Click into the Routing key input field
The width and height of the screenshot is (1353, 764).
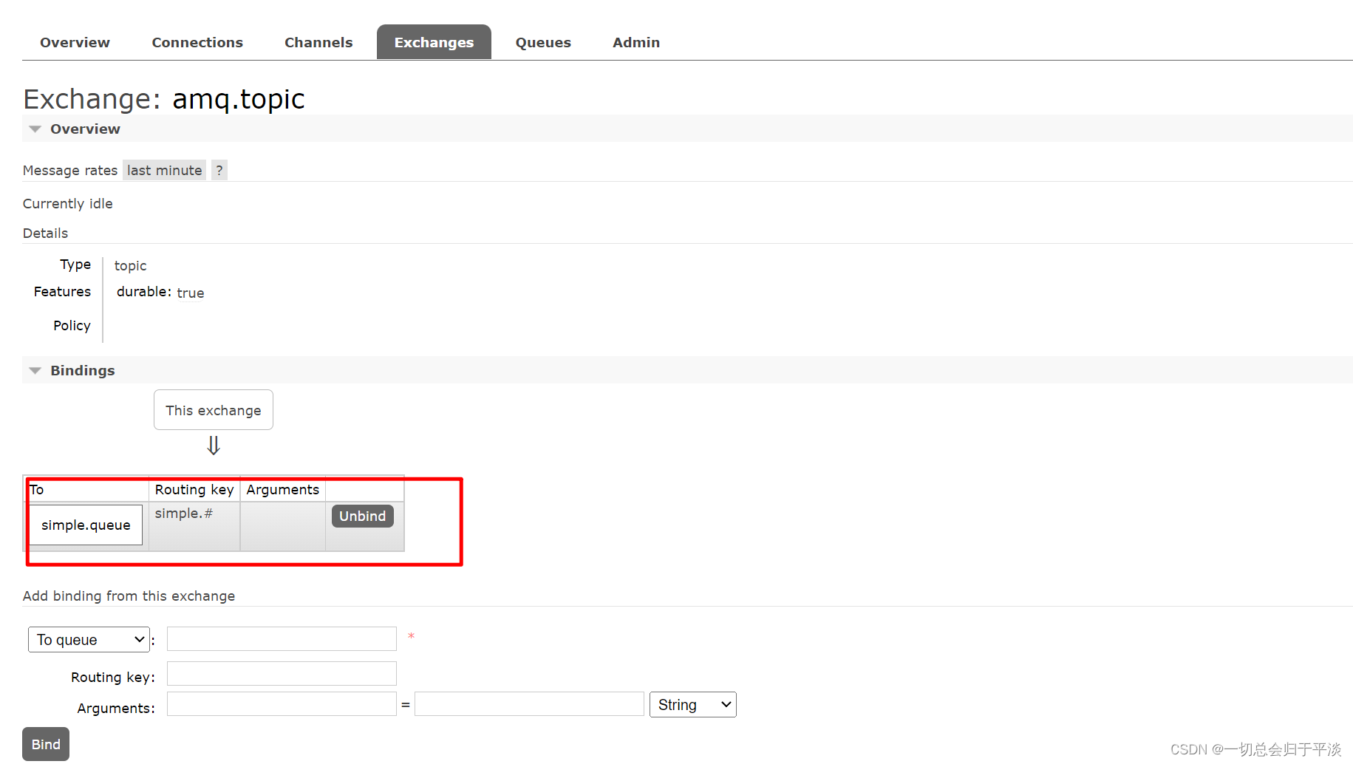(x=282, y=673)
